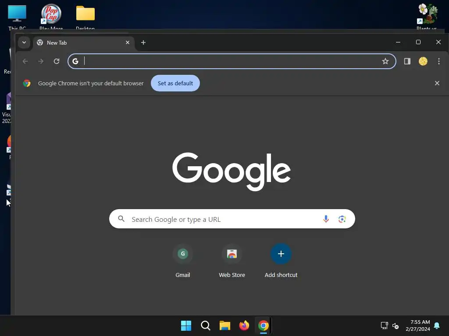This screenshot has width=449, height=336.
Task: Focus the Chrome address bar
Action: coord(232,61)
